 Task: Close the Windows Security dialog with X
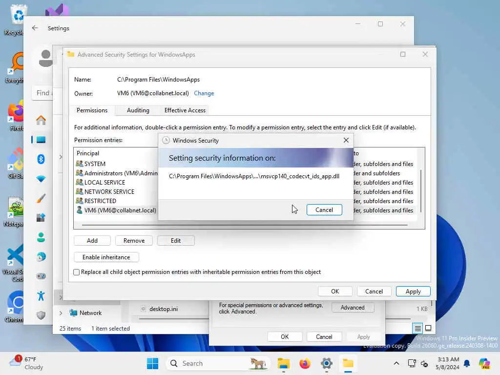pos(346,140)
